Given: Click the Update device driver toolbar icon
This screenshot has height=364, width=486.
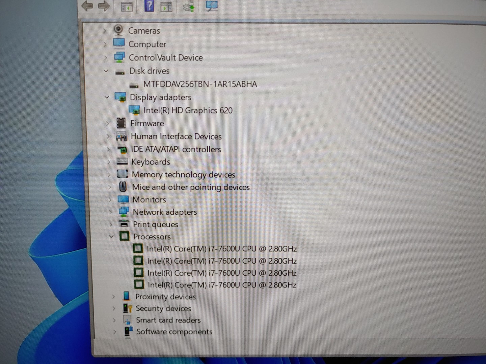Looking at the screenshot, I should point(189,7).
